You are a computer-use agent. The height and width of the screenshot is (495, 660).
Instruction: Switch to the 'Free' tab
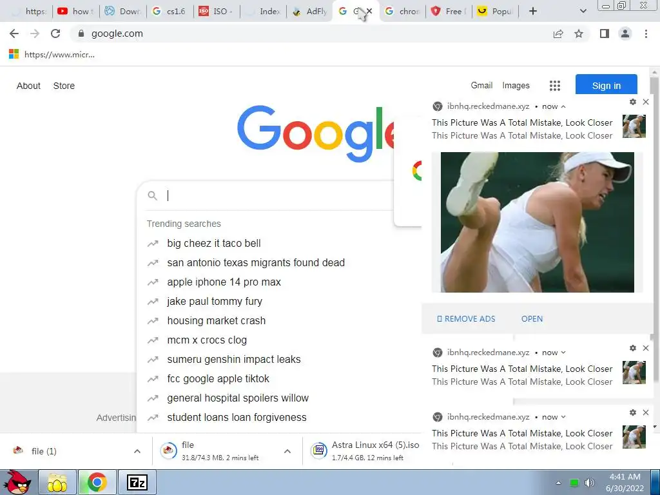(449, 12)
